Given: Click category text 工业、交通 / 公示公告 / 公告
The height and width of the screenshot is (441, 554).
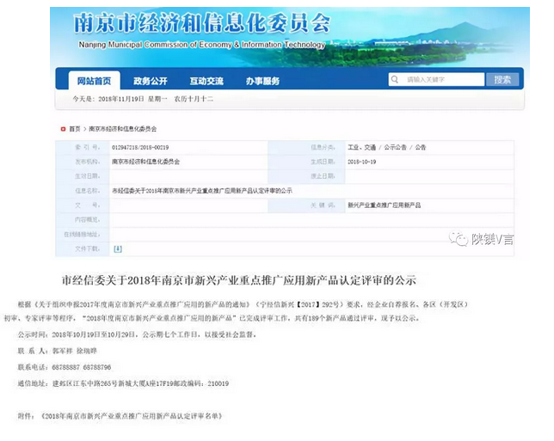Looking at the screenshot, I should coord(386,147).
